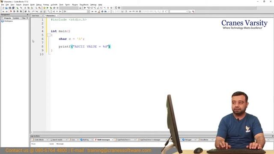Save the current file character.c
The height and width of the screenshot is (154, 274).
click(x=10, y=8)
